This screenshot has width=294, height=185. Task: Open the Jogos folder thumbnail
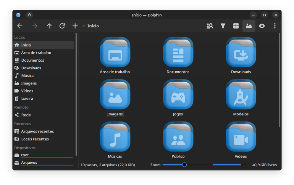point(178,94)
